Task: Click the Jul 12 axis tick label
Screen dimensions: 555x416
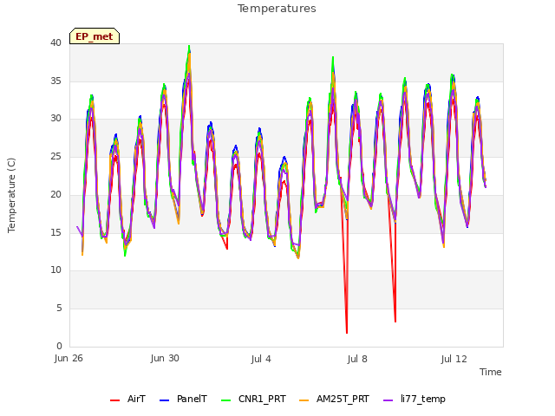Action: pyautogui.click(x=454, y=359)
